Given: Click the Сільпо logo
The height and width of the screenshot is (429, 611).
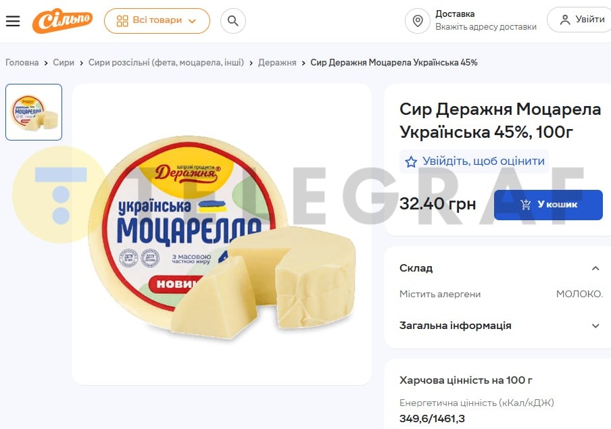Looking at the screenshot, I should [x=62, y=21].
